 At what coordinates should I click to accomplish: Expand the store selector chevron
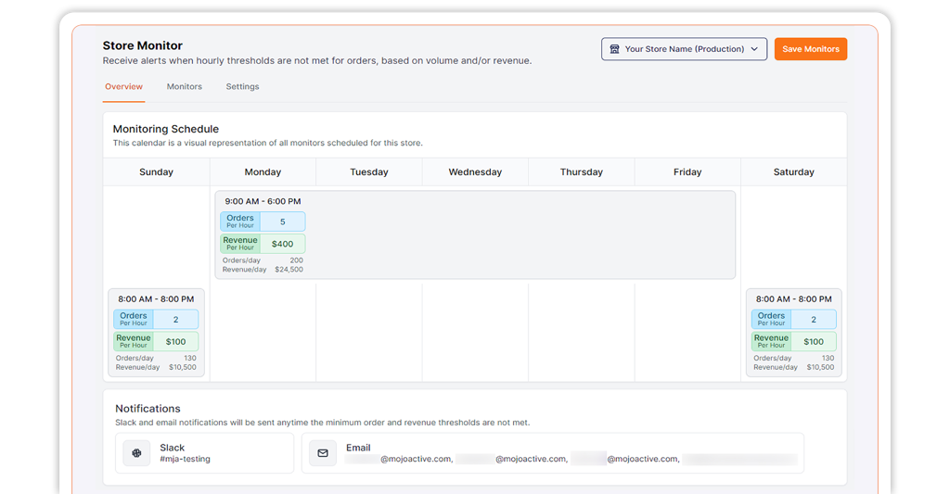click(x=754, y=49)
